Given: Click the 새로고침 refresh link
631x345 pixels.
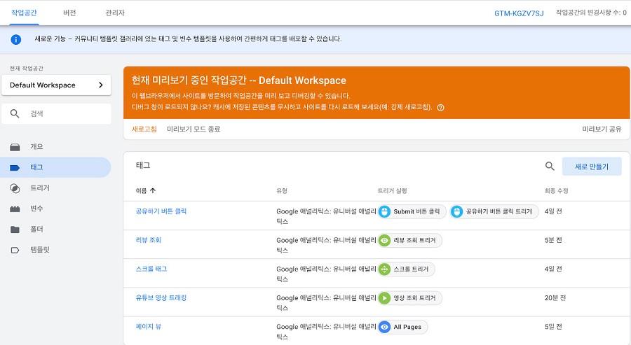Looking at the screenshot, I should point(144,129).
